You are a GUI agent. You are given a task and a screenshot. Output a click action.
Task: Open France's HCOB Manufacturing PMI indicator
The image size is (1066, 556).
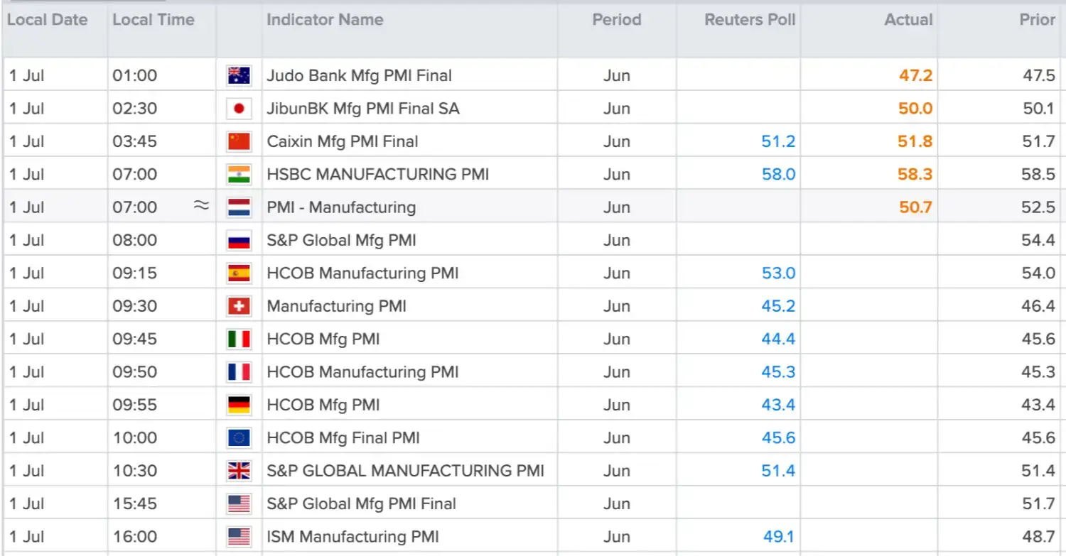[x=362, y=372]
